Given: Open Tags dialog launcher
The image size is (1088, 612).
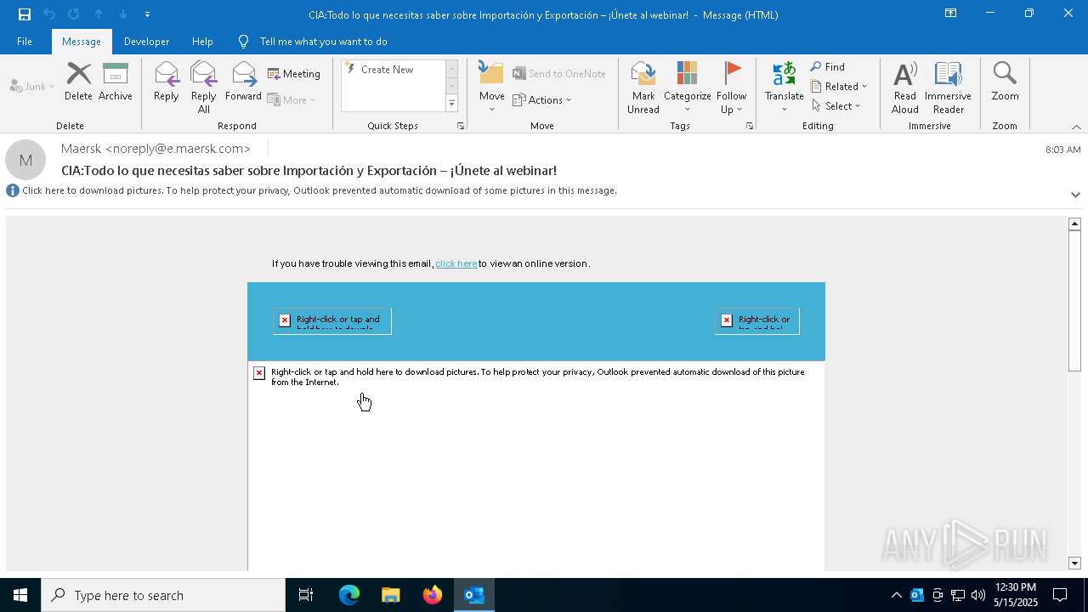Looking at the screenshot, I should pyautogui.click(x=750, y=126).
